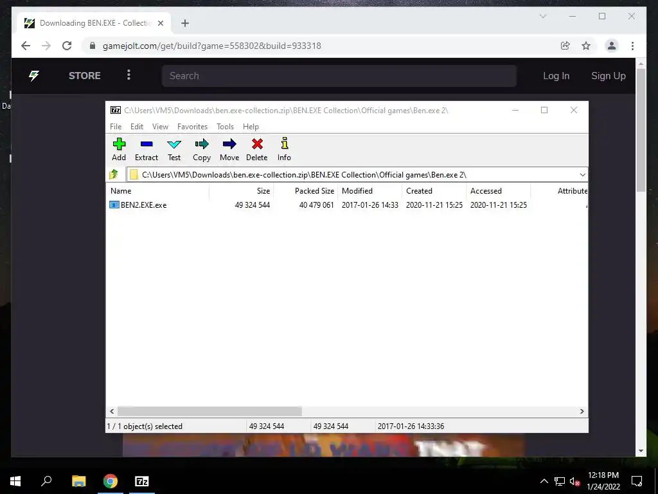Screen dimensions: 658x494
Task: Click the STORE link on Game Jolt
Action: (85, 76)
